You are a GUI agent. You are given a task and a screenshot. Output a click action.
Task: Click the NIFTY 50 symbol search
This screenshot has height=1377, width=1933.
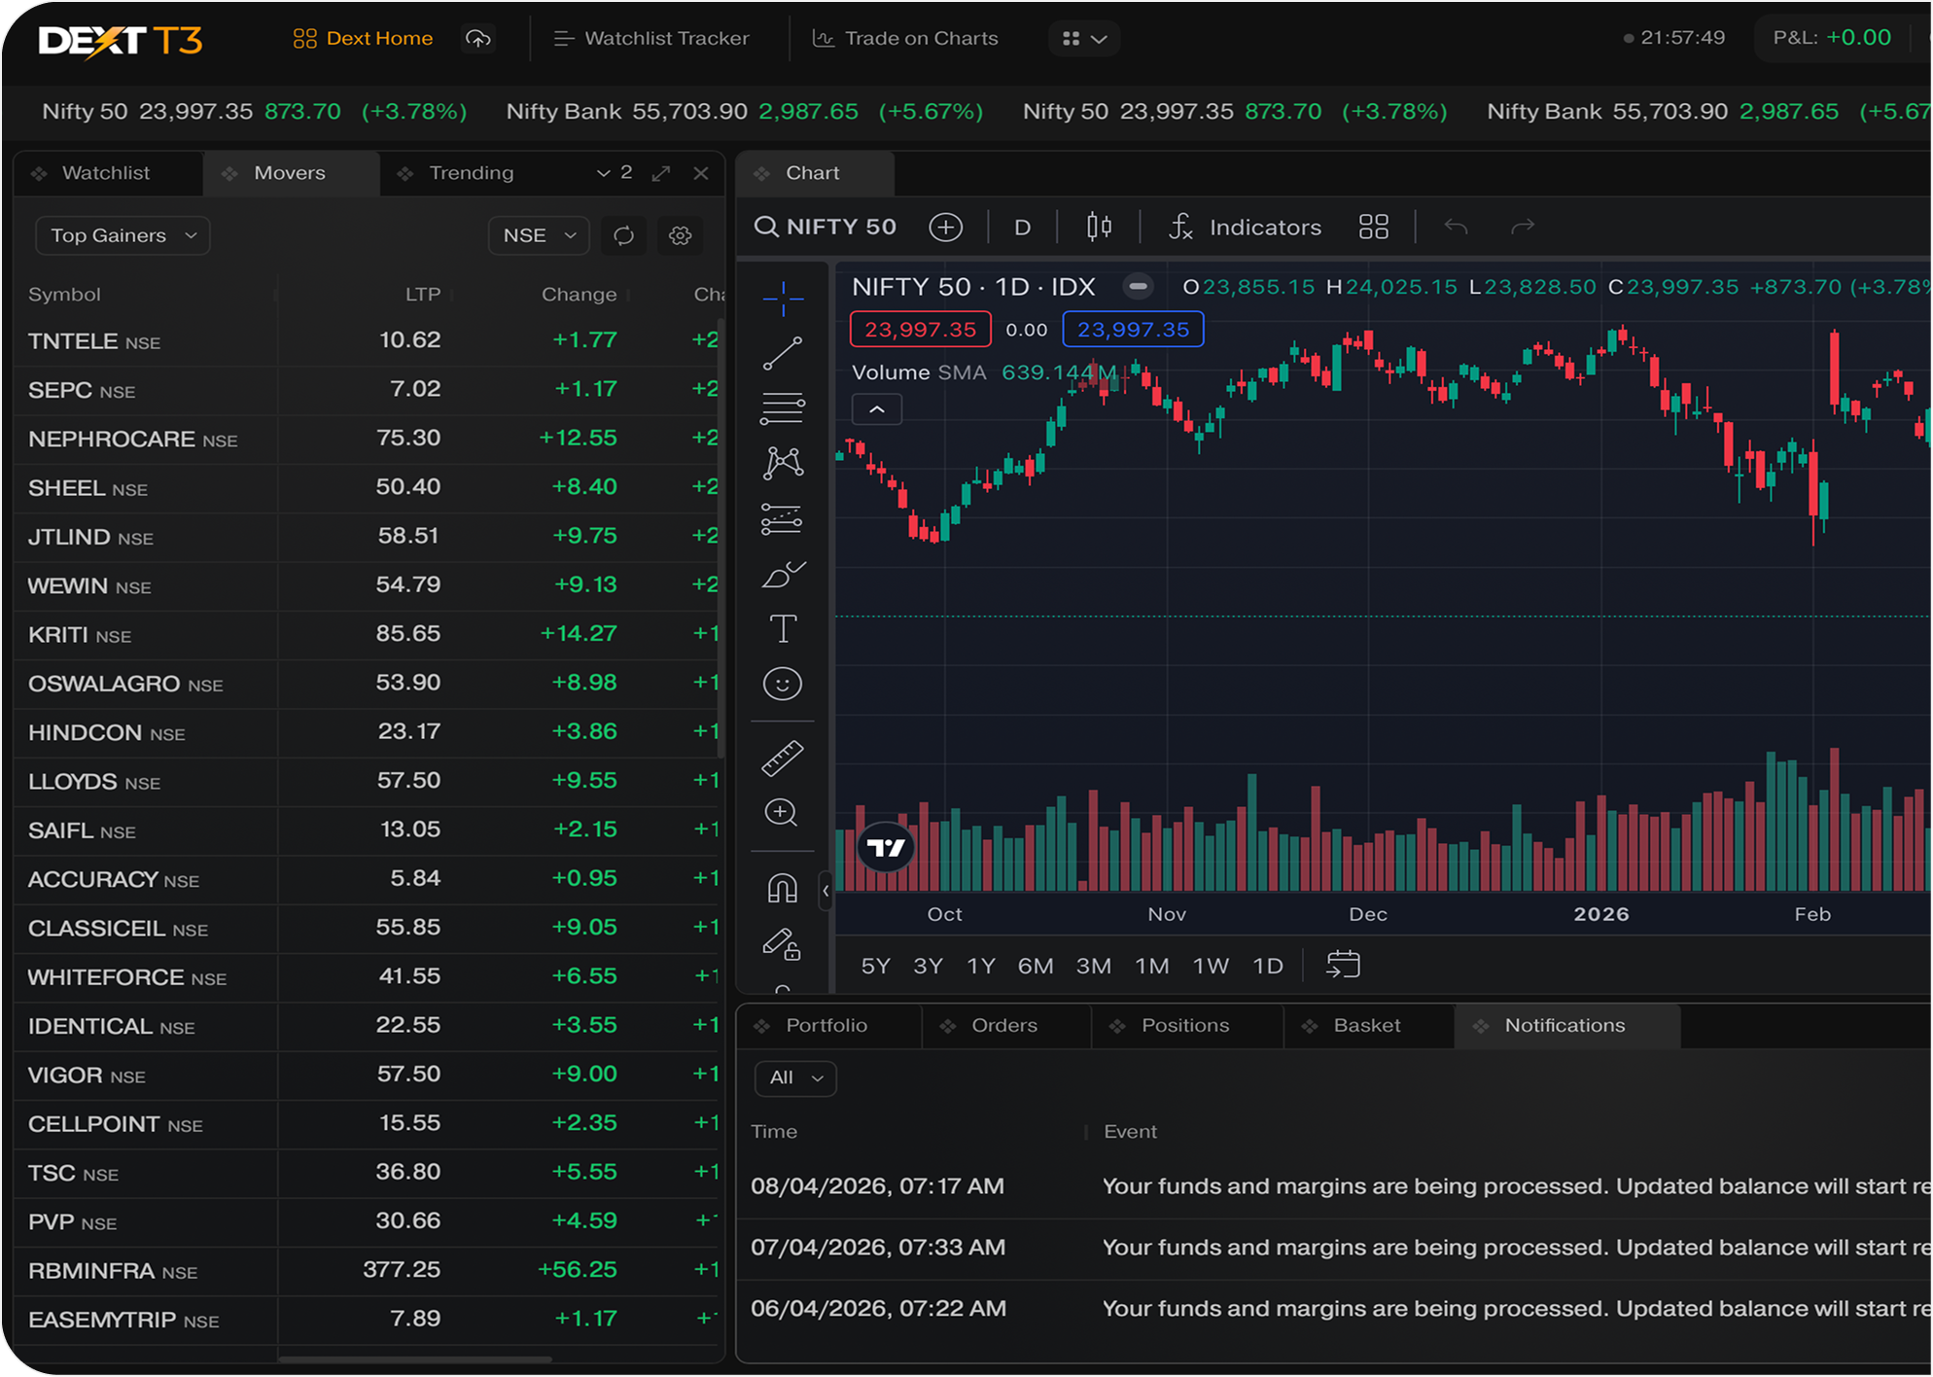826,228
